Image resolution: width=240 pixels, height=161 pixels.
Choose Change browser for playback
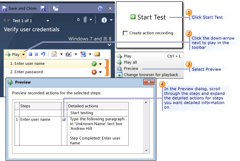tap(151, 75)
